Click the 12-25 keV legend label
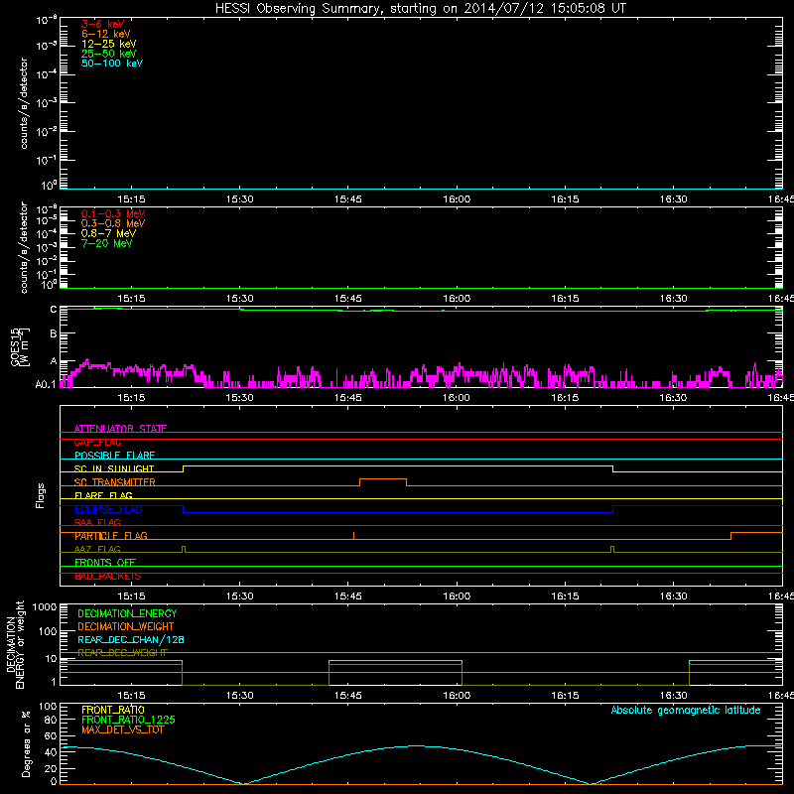The width and height of the screenshot is (794, 794). click(109, 44)
